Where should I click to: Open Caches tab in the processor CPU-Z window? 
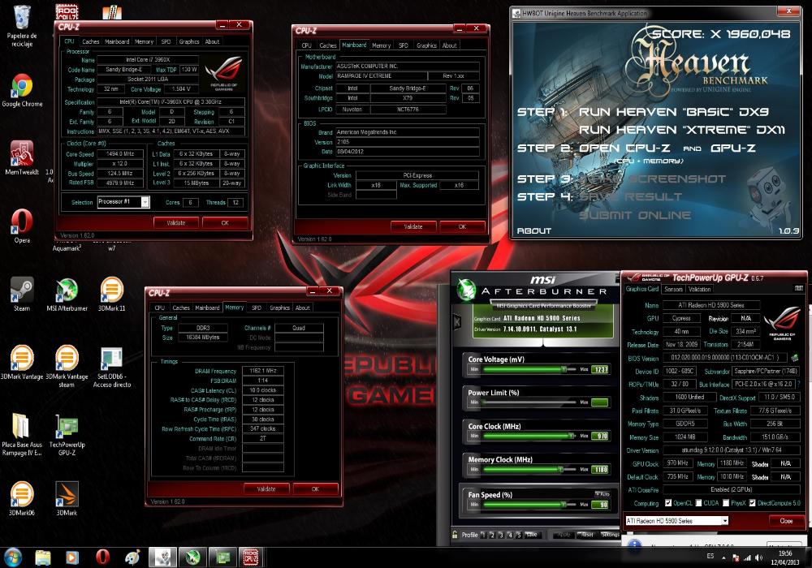pos(91,41)
